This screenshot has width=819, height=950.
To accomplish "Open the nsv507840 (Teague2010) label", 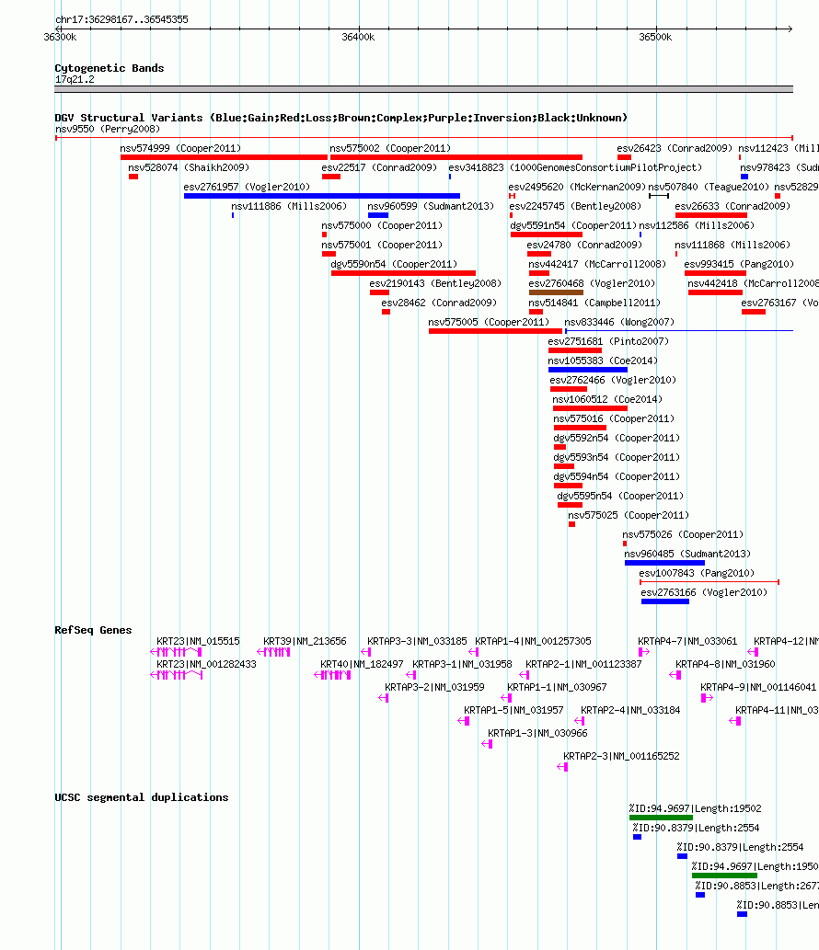I will pyautogui.click(x=709, y=188).
